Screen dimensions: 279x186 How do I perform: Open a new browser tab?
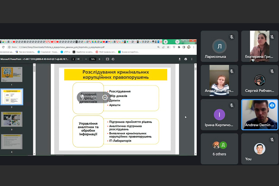click(x=166, y=42)
